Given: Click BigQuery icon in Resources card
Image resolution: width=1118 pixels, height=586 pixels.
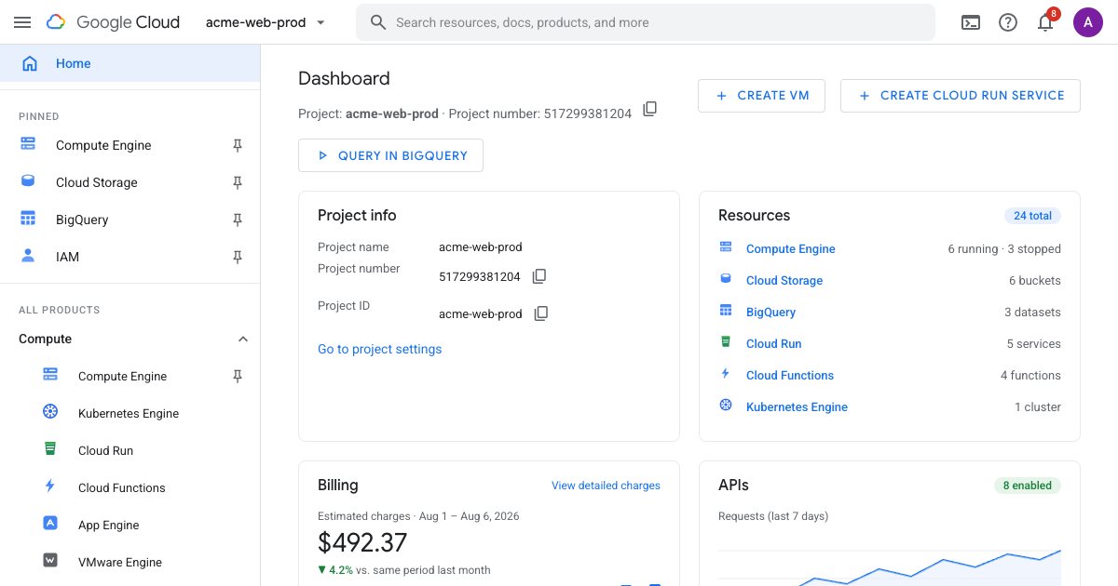Looking at the screenshot, I should click(726, 311).
